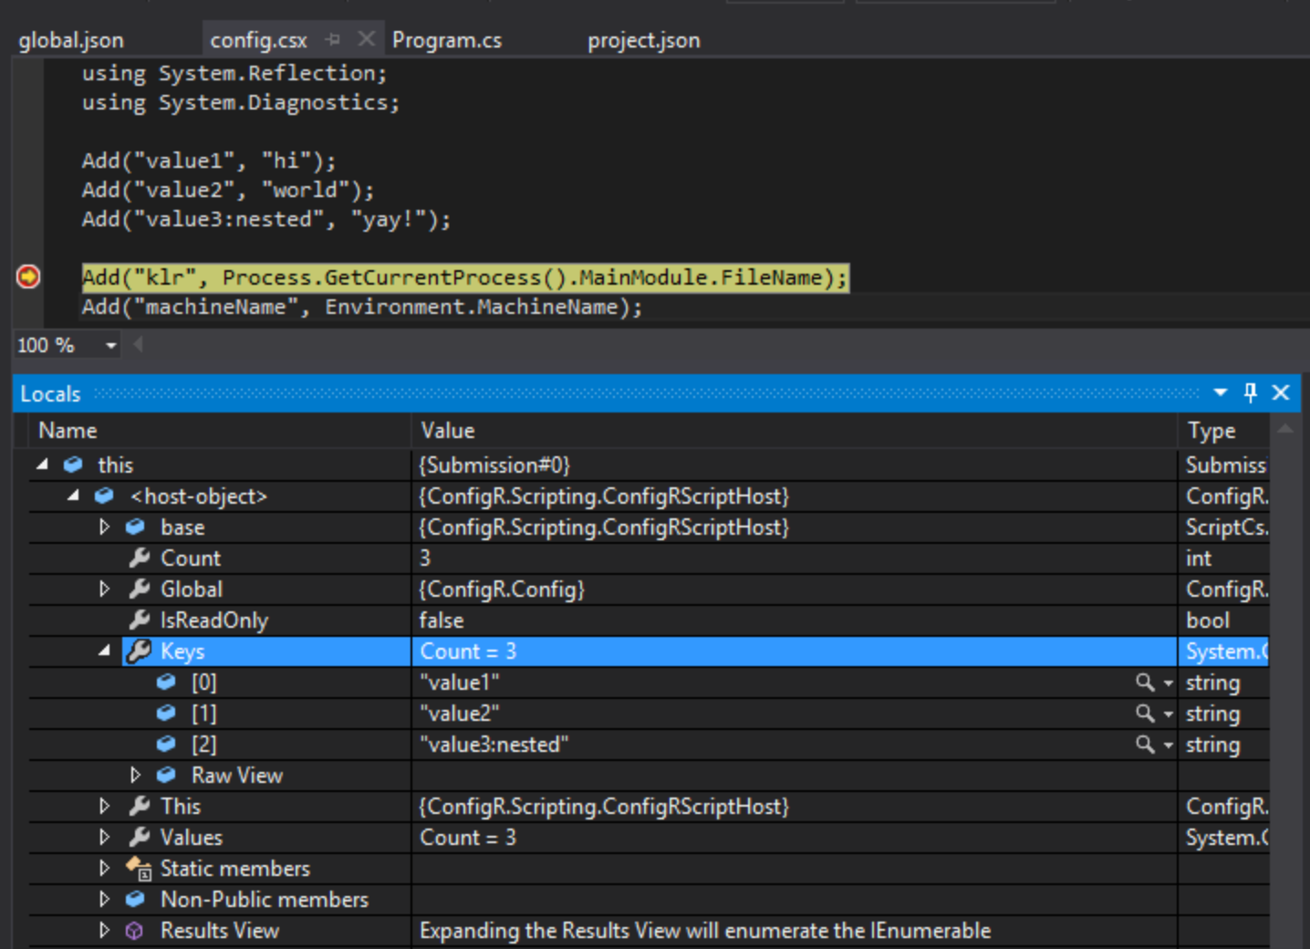This screenshot has width=1310, height=949.
Task: Select the {ConfigR.Config} value cell
Action: (x=795, y=589)
